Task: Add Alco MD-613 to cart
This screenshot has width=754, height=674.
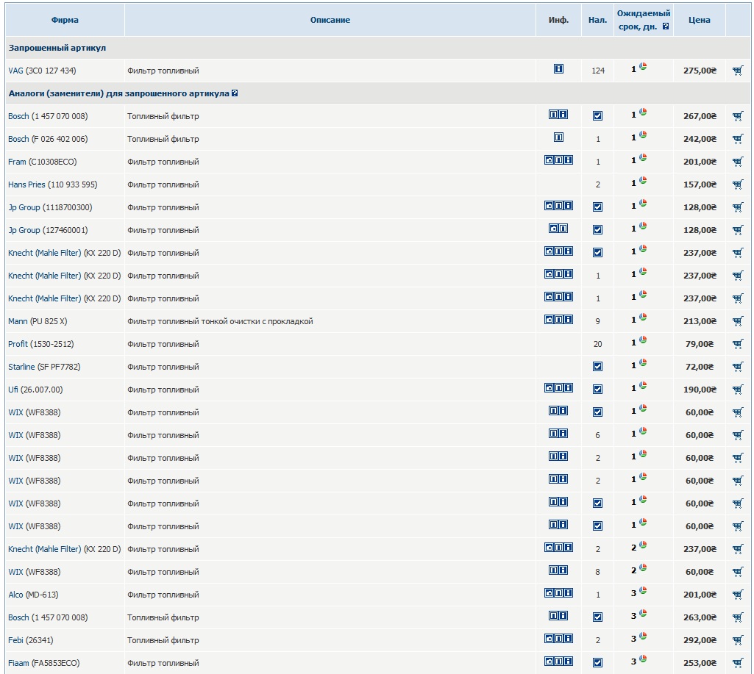Action: (x=738, y=595)
